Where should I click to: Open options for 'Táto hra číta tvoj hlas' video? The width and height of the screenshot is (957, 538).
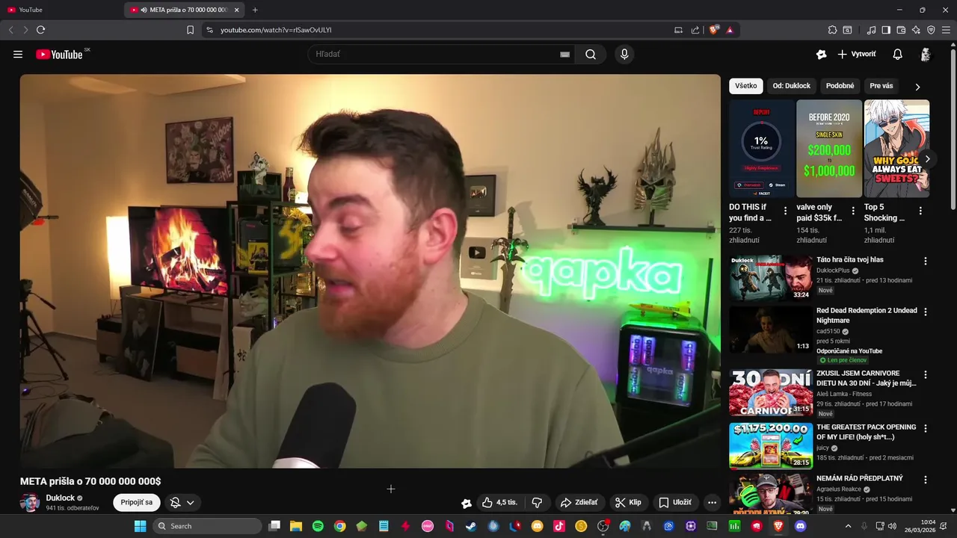(x=926, y=262)
